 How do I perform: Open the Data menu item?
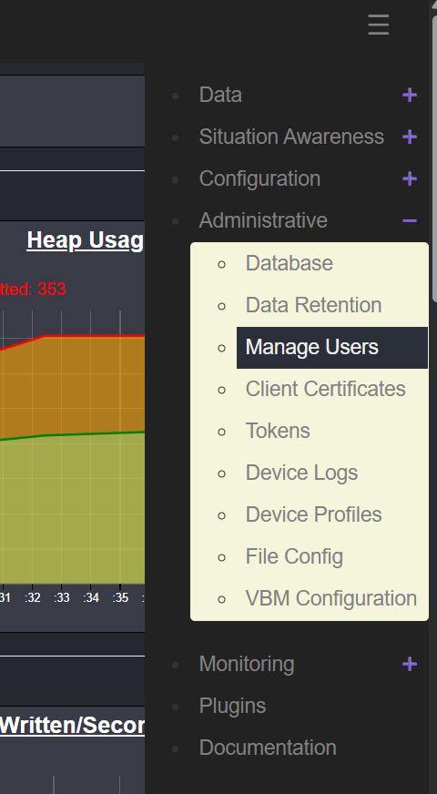tap(220, 96)
